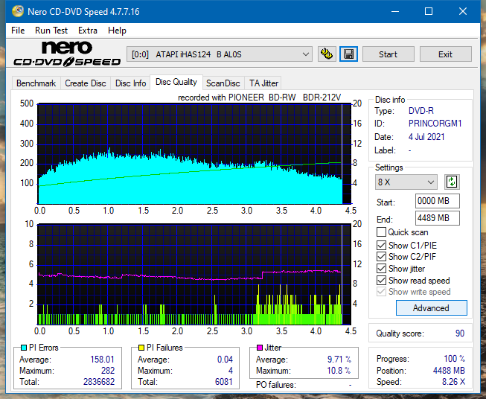The height and width of the screenshot is (399, 486).
Task: Toggle Show read speed checkbox
Action: click(381, 280)
